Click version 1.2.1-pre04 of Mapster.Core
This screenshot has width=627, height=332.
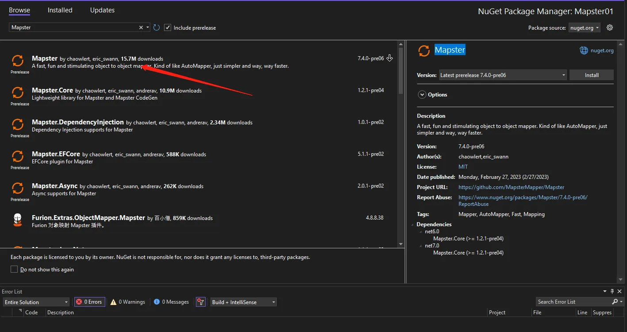tap(371, 90)
